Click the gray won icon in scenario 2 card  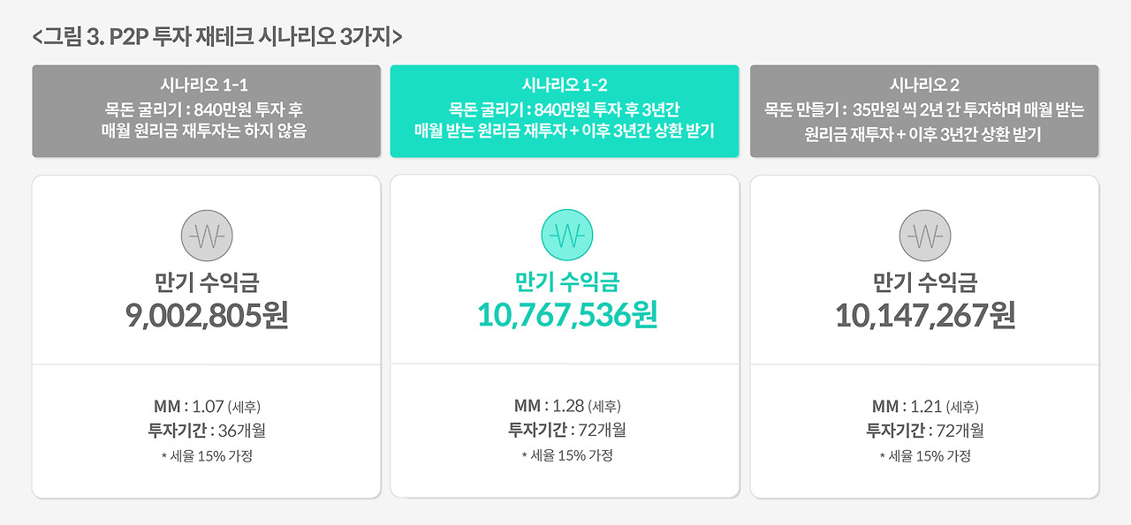[925, 236]
